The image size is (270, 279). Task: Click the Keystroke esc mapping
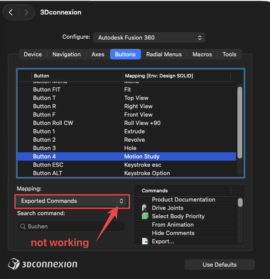pyautogui.click(x=143, y=165)
